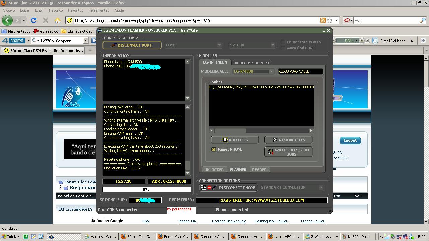Image resolution: width=429 pixels, height=241 pixels.
Task: Click the log panel scrollbar thumb
Action: (x=187, y=165)
